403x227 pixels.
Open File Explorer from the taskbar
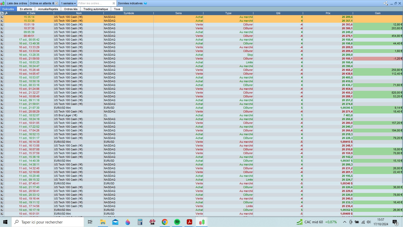click(103, 222)
